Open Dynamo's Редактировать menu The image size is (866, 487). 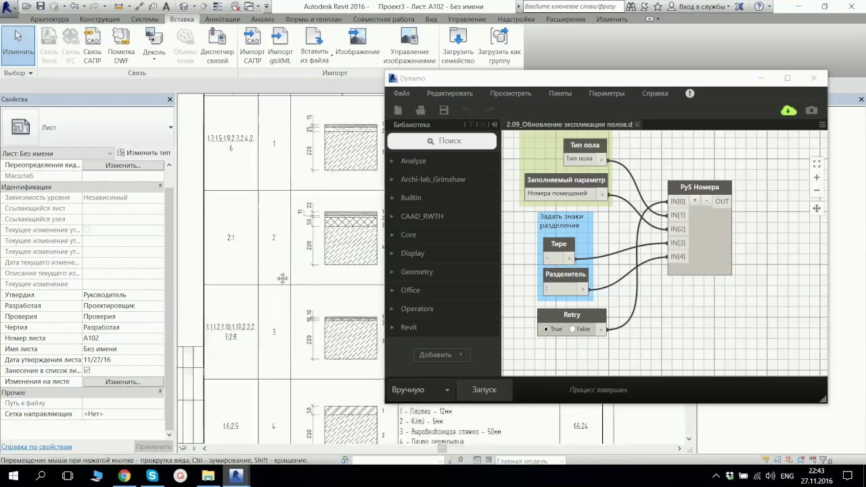click(450, 93)
